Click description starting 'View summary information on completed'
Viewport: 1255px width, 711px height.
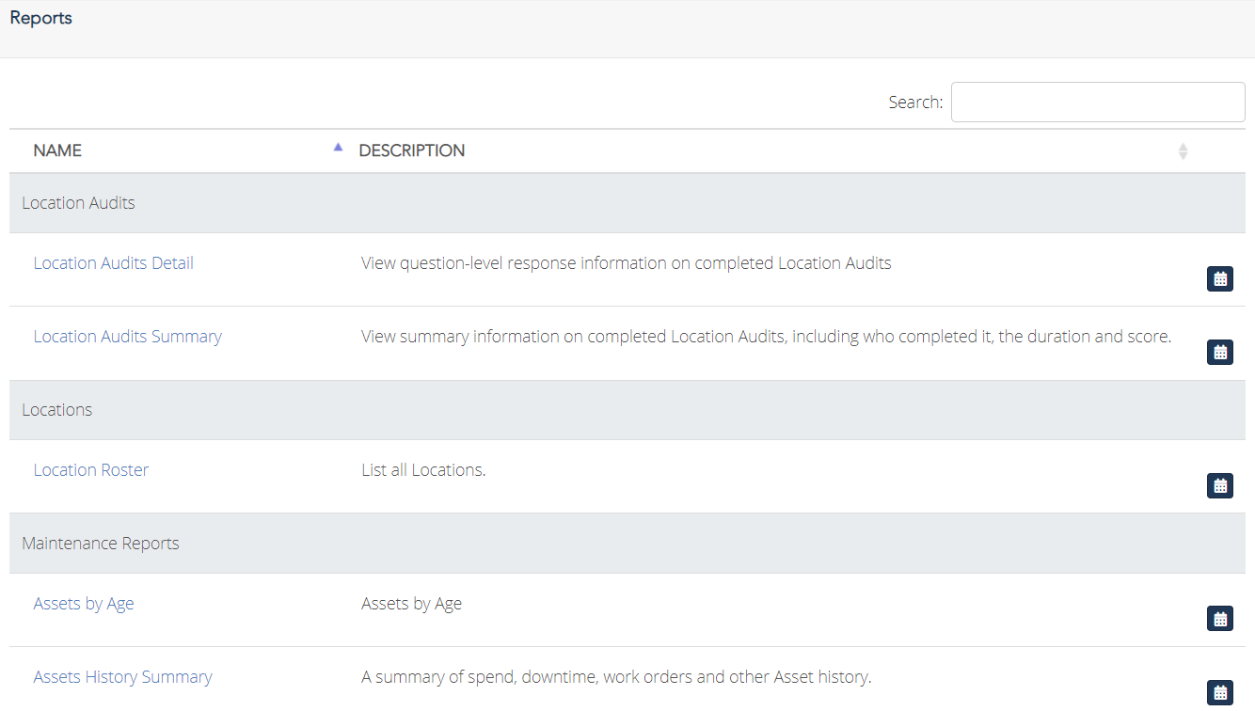point(767,337)
